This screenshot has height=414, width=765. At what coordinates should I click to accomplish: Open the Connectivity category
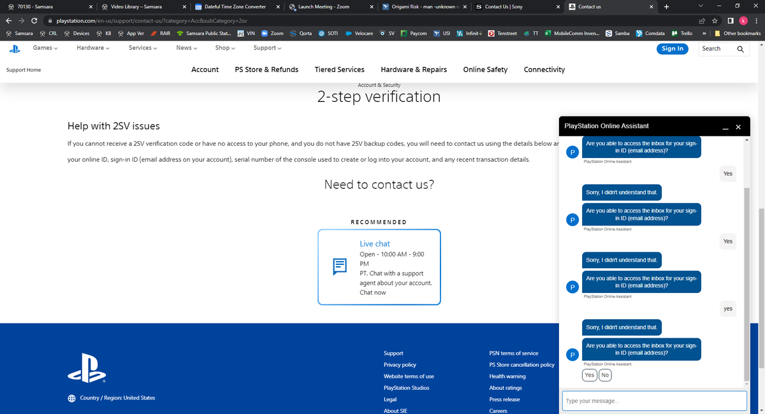[x=544, y=69]
